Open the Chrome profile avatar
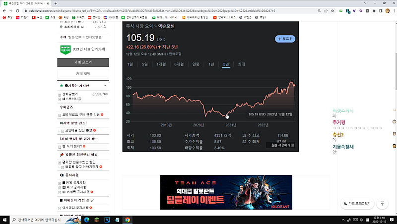The width and height of the screenshot is (397, 224). click(388, 11)
